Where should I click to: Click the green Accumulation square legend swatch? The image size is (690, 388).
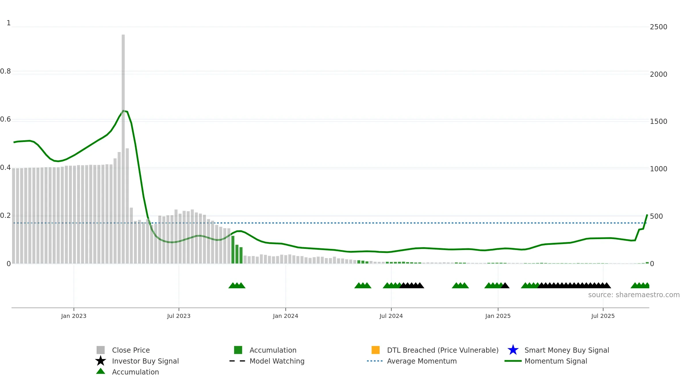click(238, 350)
